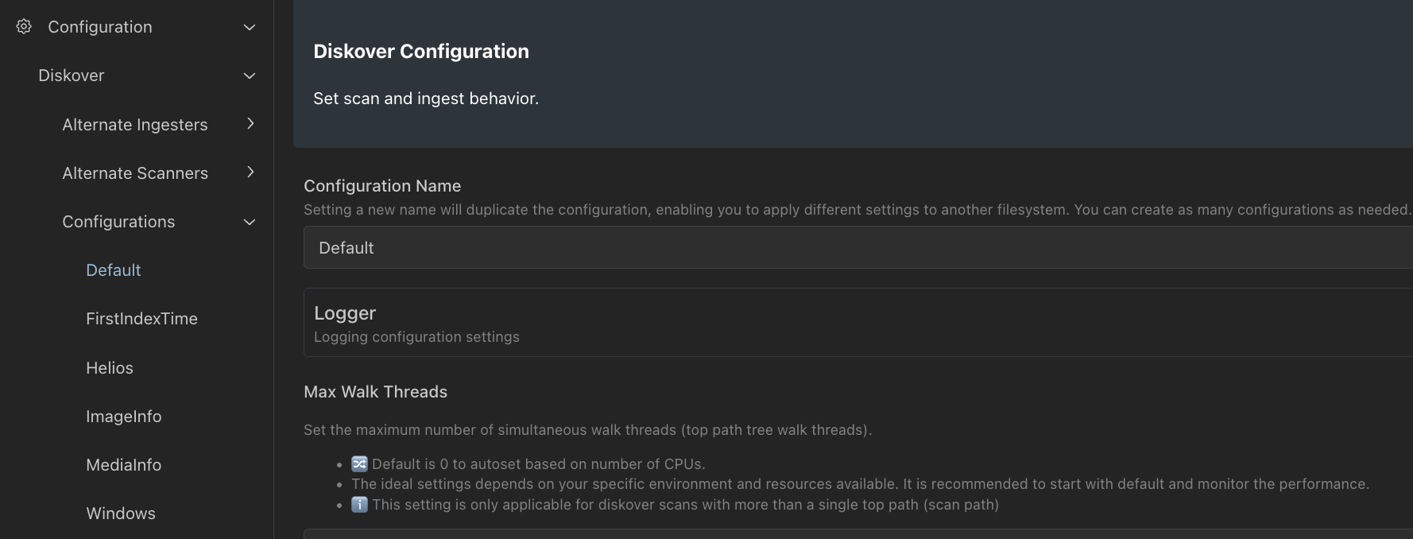Click the shuffle icon beside Default is 0
The width and height of the screenshot is (1413, 539).
coord(359,463)
